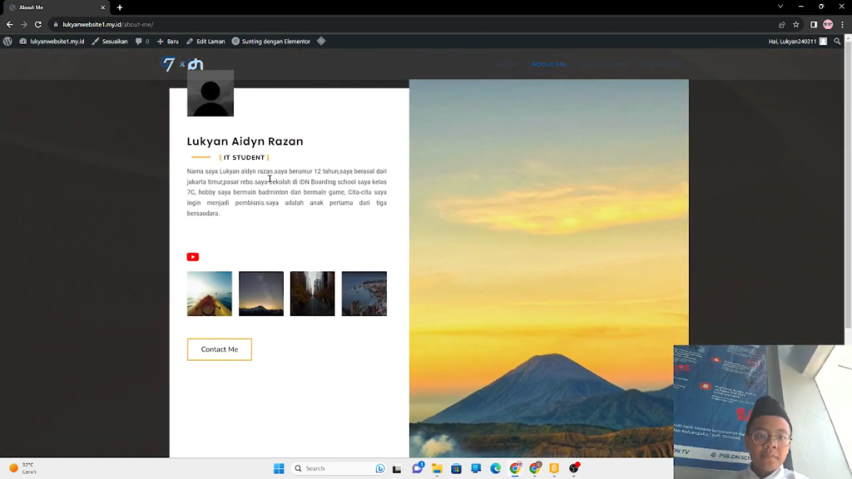The image size is (852, 479).
Task: Click 'Sunting dengan Elementor' in admin bar
Action: tap(270, 41)
